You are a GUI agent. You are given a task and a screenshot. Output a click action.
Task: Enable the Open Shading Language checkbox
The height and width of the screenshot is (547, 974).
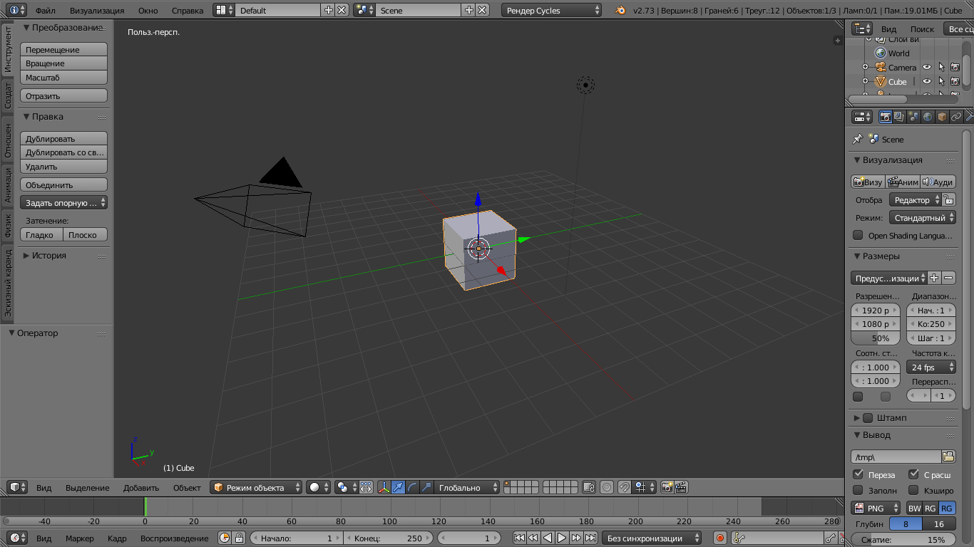point(858,235)
